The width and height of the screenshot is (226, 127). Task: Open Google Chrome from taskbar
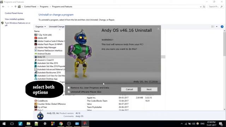(61, 124)
